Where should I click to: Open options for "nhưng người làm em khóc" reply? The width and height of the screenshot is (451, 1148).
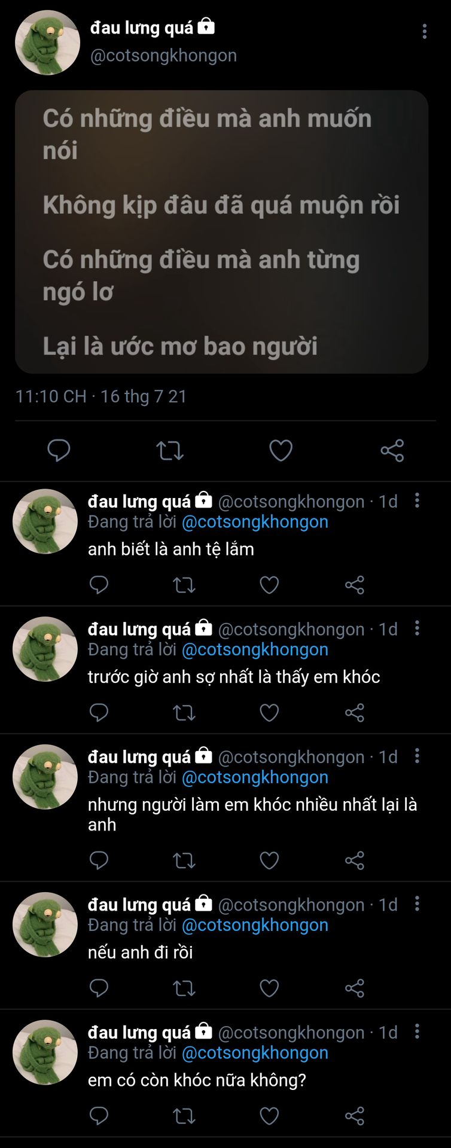(417, 756)
